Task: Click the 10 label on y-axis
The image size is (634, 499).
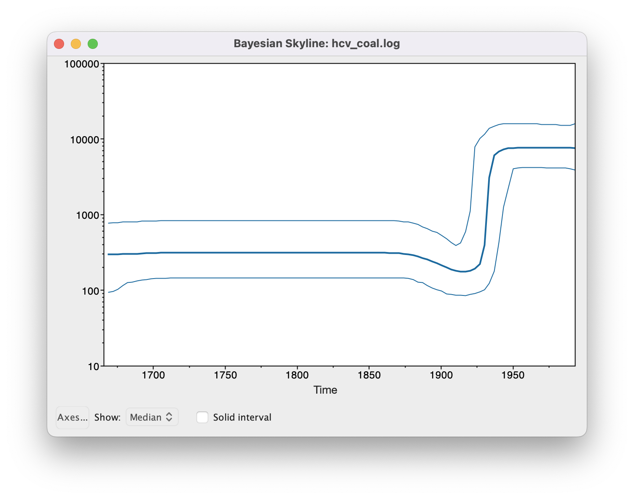Action: 94,367
